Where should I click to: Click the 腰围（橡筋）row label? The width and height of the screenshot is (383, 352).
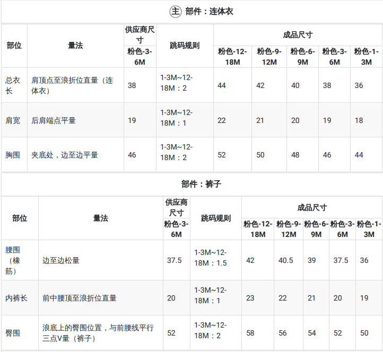point(13,260)
